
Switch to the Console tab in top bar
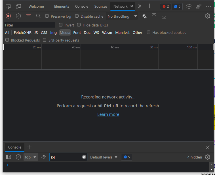pyautogui.click(x=82, y=6)
